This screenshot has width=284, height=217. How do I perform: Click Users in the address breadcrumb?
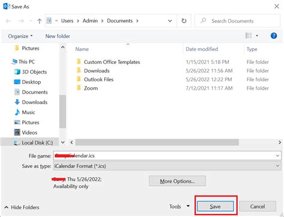(x=67, y=21)
